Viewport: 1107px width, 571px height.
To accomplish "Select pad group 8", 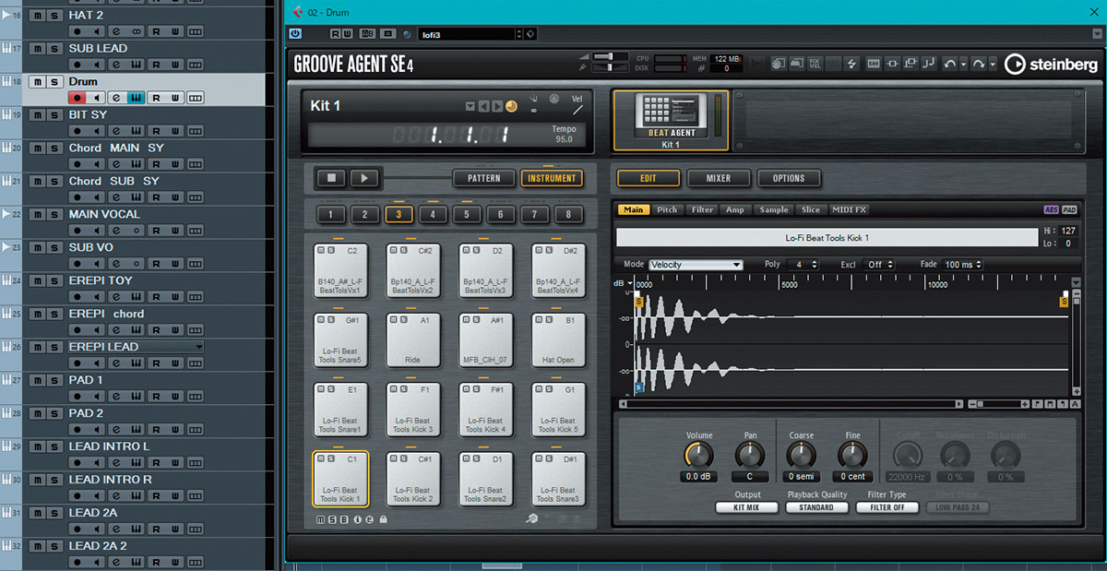I will 569,215.
